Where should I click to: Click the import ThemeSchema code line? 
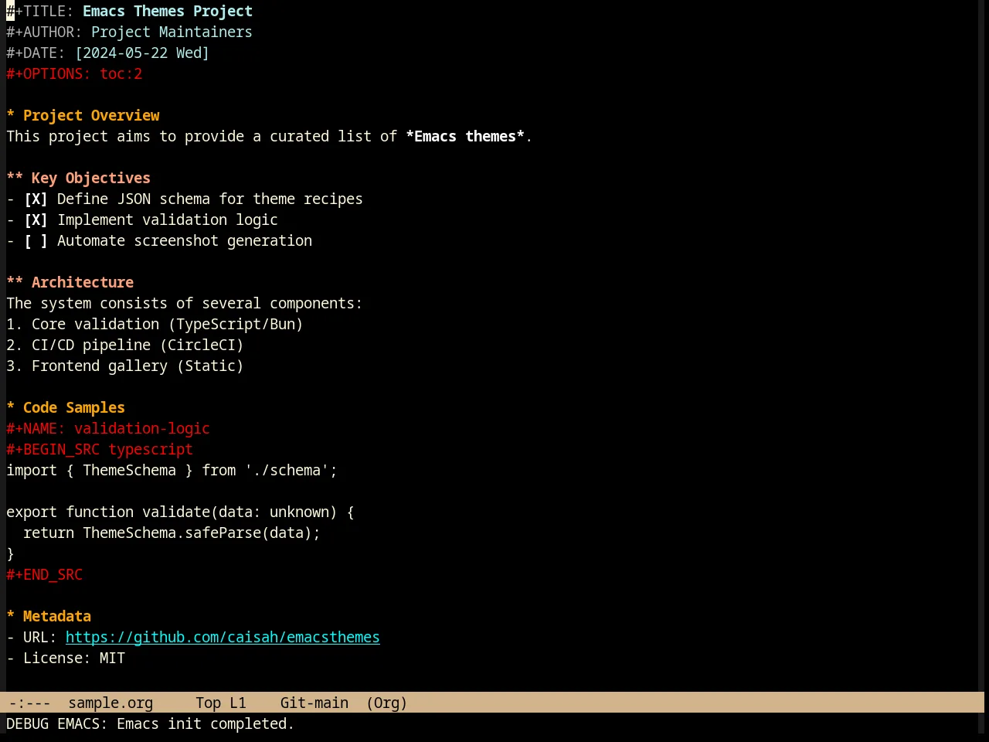pos(172,470)
